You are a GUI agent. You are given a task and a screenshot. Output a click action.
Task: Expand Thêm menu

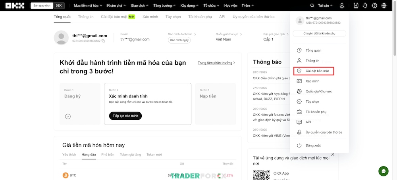pyautogui.click(x=248, y=6)
